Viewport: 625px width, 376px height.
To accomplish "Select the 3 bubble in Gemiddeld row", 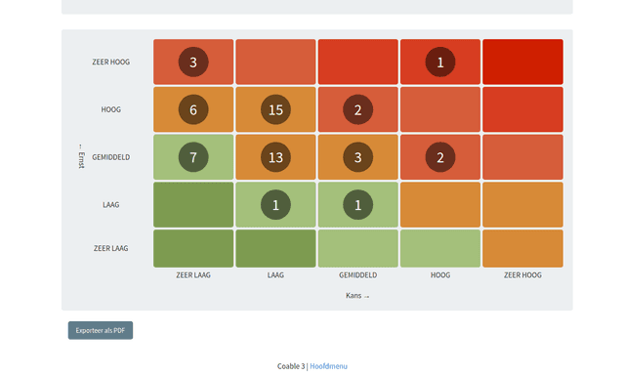I will tap(358, 157).
